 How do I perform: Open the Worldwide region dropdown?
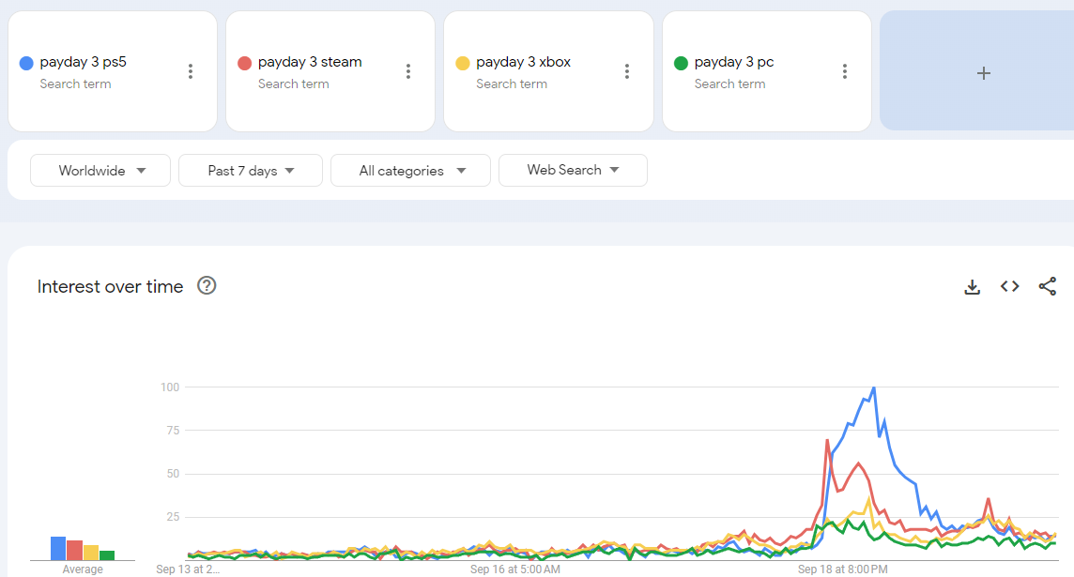[100, 171]
